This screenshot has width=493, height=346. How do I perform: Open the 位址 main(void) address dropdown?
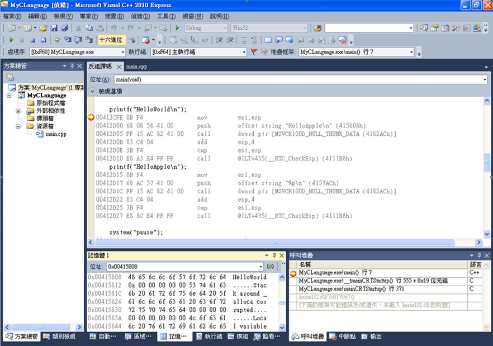[484, 79]
